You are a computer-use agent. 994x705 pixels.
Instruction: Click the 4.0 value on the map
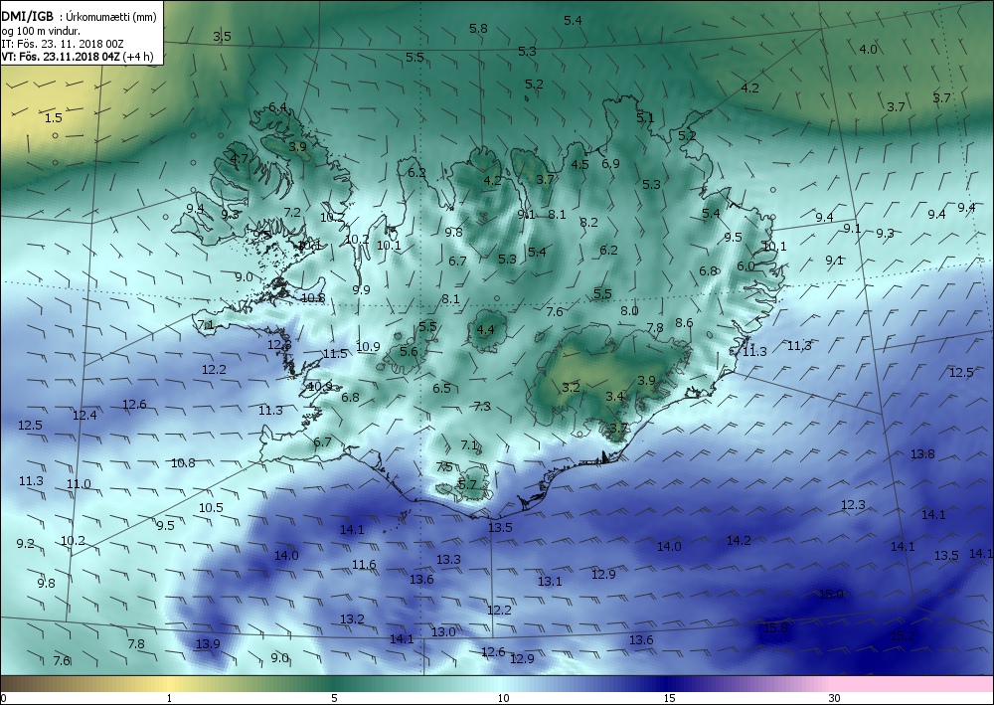(868, 49)
